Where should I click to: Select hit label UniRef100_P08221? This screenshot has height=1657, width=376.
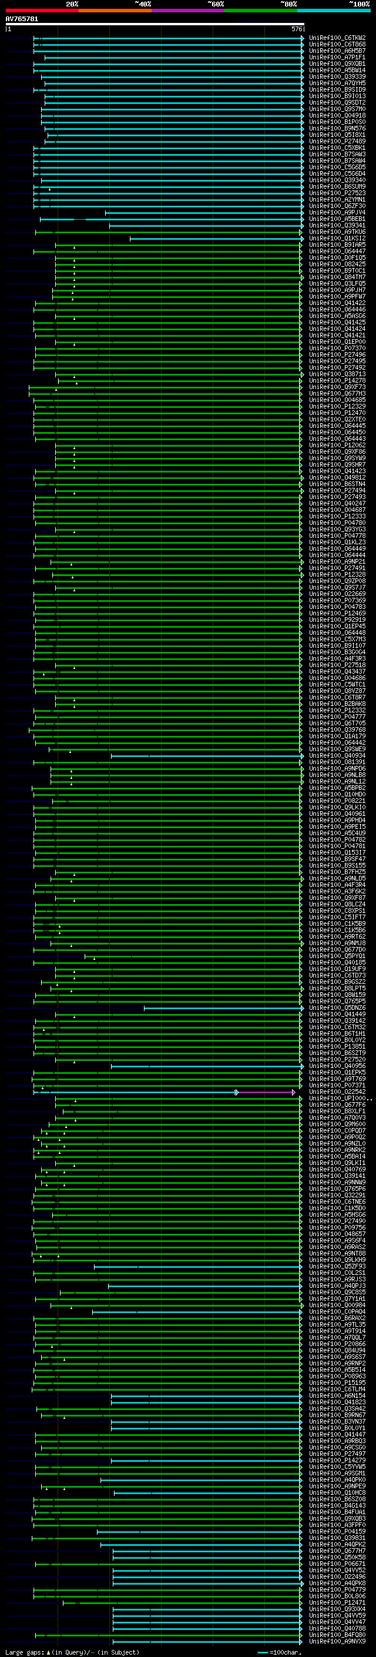(337, 801)
